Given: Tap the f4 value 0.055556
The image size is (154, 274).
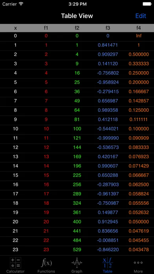Looking at the screenshot, I should (139, 203).
